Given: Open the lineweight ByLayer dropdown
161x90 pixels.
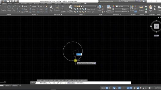Looking at the screenshot, I should 122,9.
